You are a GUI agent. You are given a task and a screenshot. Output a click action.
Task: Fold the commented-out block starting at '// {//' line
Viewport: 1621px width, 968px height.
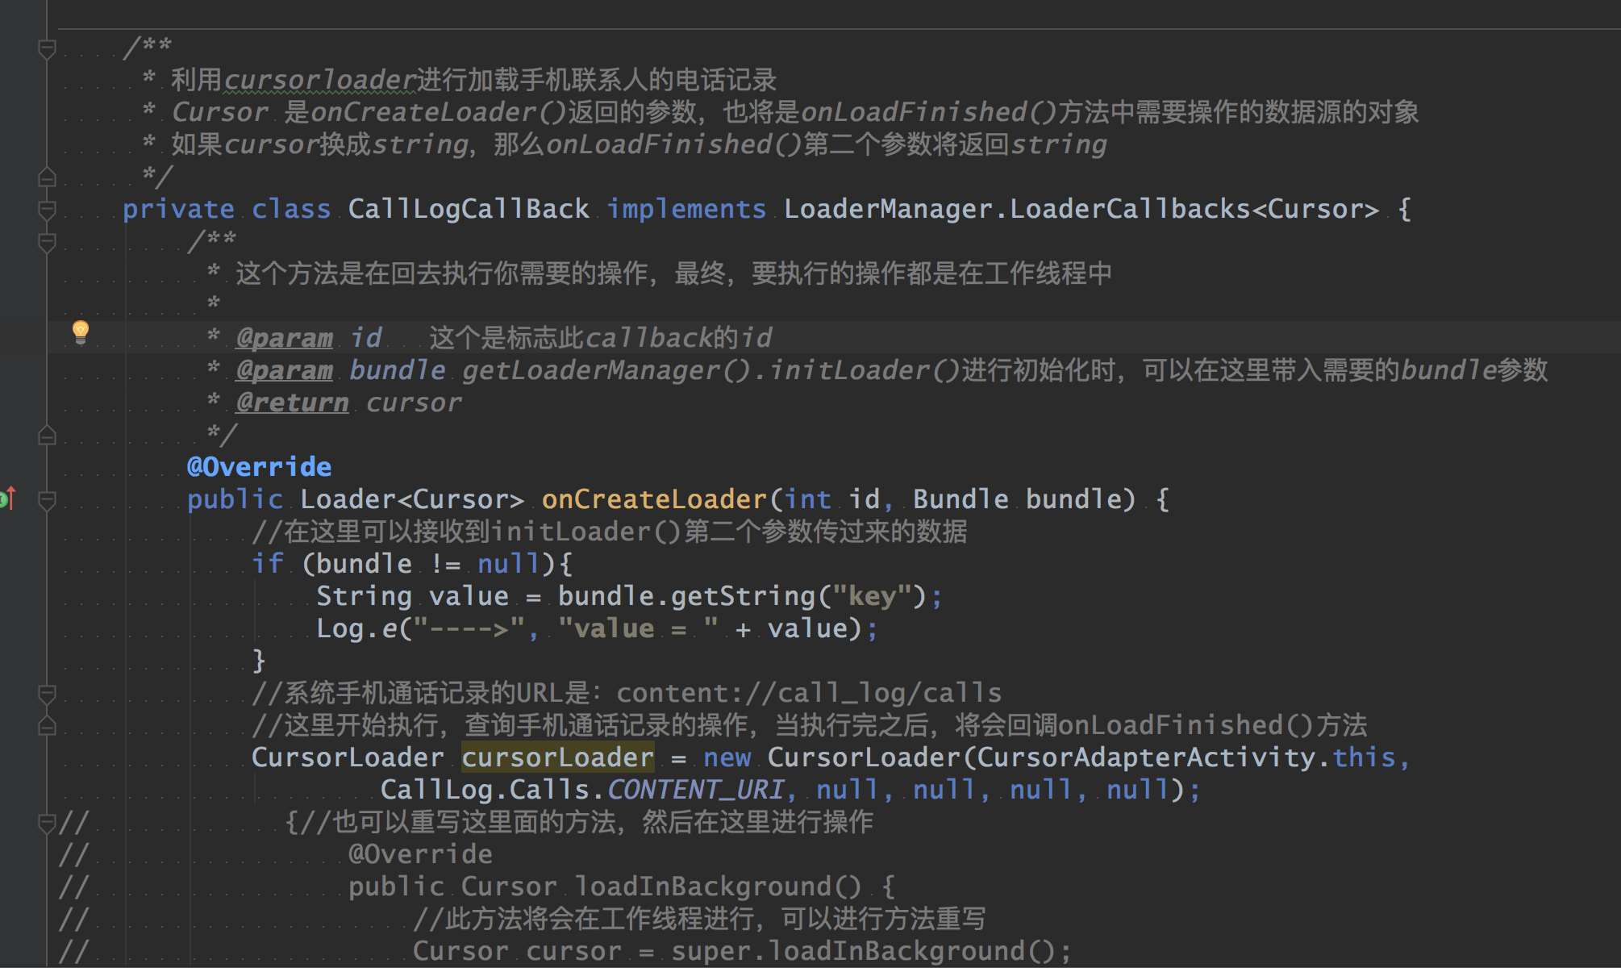click(x=47, y=823)
